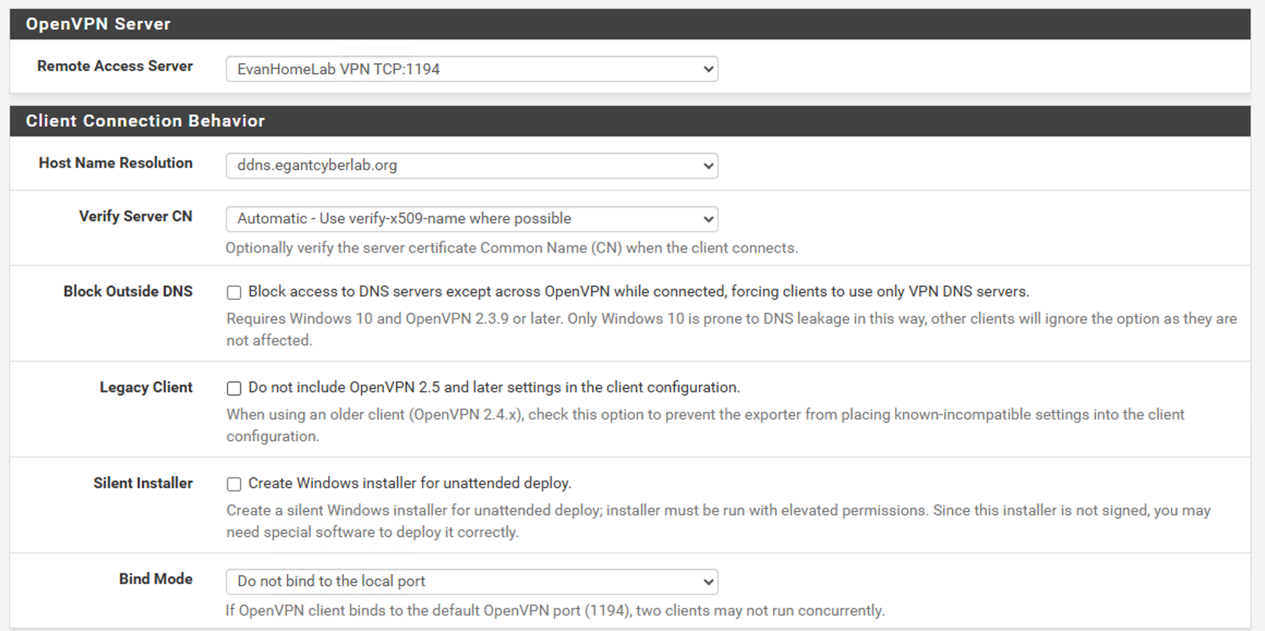
Task: Click the Bind Mode label
Action: [x=155, y=579]
